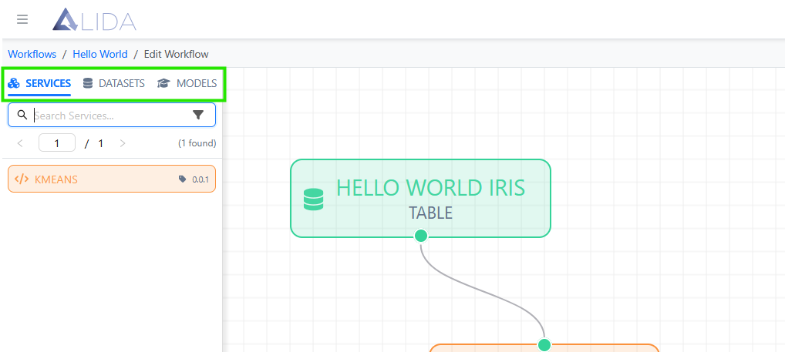785x352 pixels.
Task: Click the Hello World Iris database icon
Action: tap(313, 199)
